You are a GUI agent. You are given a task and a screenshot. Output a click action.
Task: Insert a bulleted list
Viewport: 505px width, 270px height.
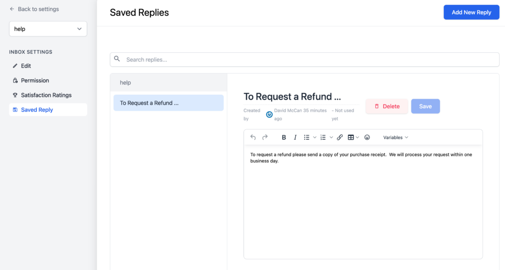[x=307, y=137]
